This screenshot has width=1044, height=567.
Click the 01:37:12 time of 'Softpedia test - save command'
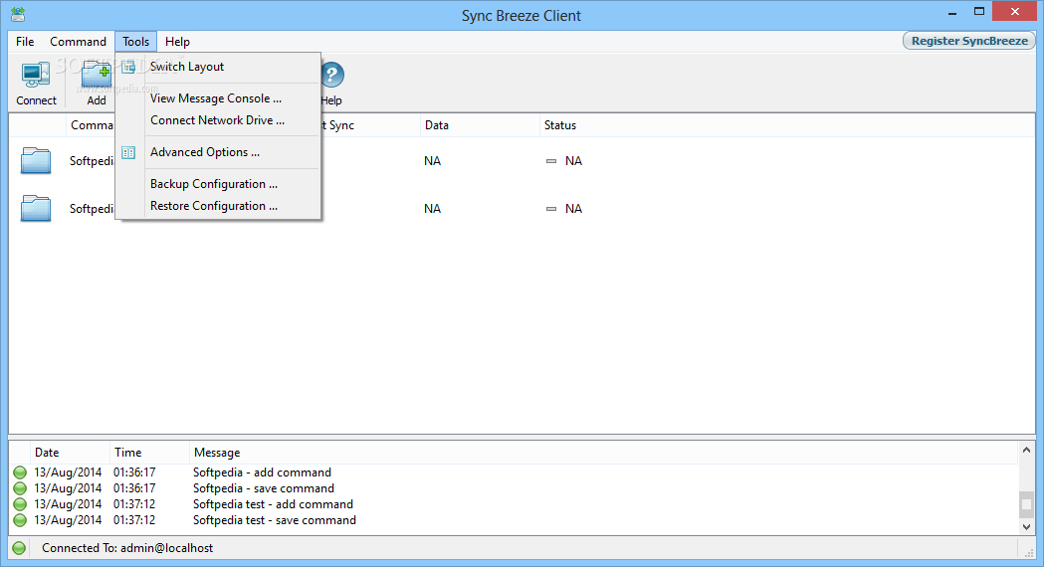pyautogui.click(x=134, y=520)
